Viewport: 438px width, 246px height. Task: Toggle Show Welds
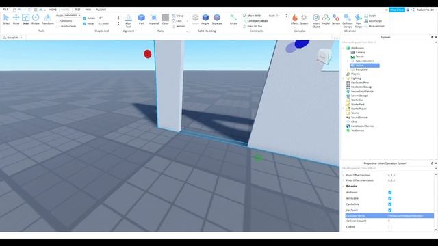(253, 16)
